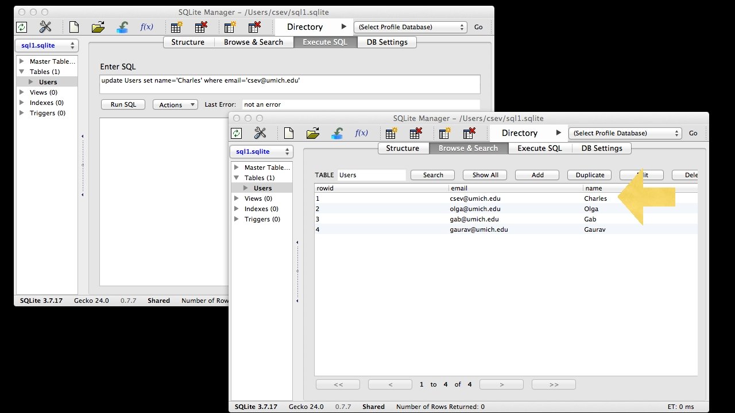
Task: Expand the Triggers (0) triangle in the front window tree
Action: pos(237,219)
